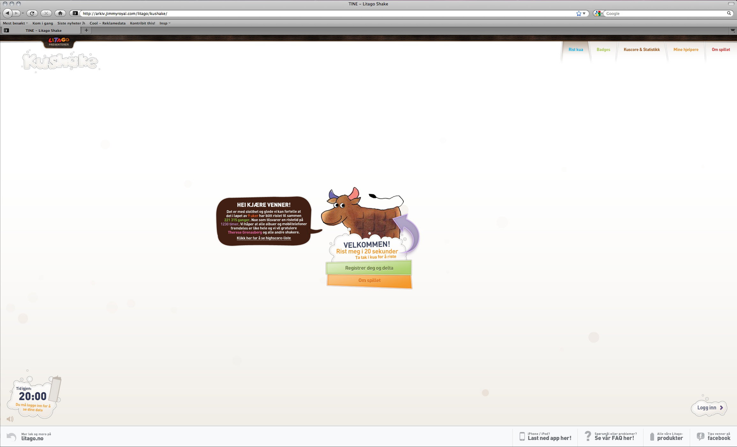The height and width of the screenshot is (447, 737).
Task: Click the pink Therese Grenasberg name
Action: (x=245, y=232)
